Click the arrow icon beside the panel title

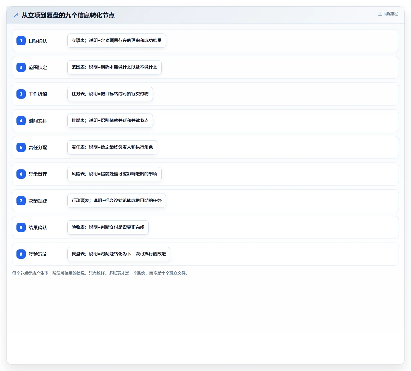pos(16,15)
